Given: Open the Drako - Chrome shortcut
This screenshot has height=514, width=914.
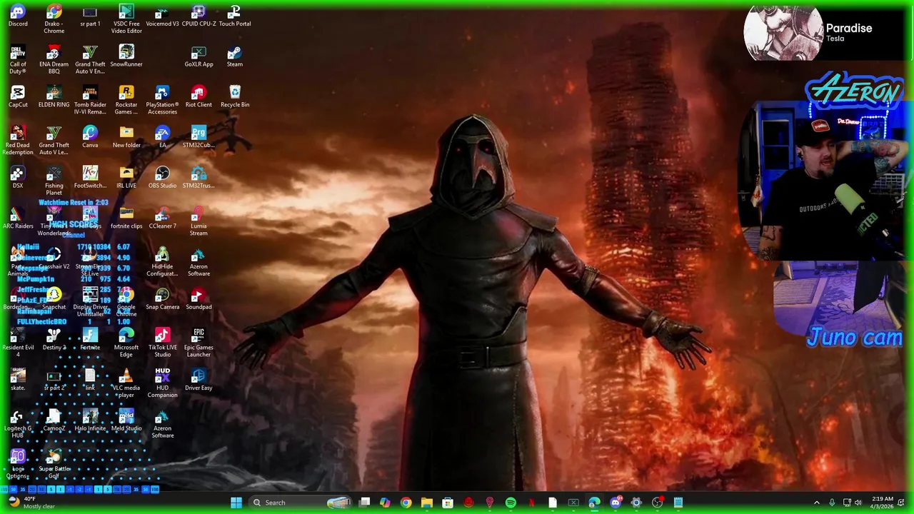Looking at the screenshot, I should (54, 19).
